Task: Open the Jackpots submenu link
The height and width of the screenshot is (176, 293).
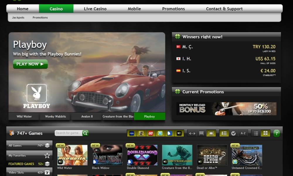Action: pos(18,18)
